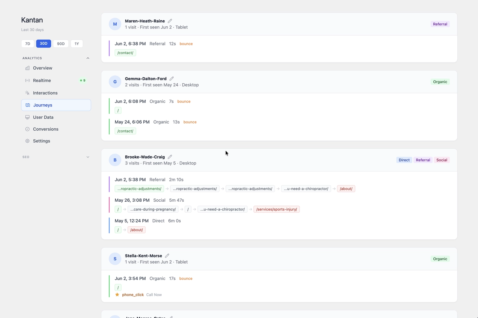Click bounce tag on Jun 2, 3:54 PM visit
The height and width of the screenshot is (318, 478).
click(x=186, y=279)
